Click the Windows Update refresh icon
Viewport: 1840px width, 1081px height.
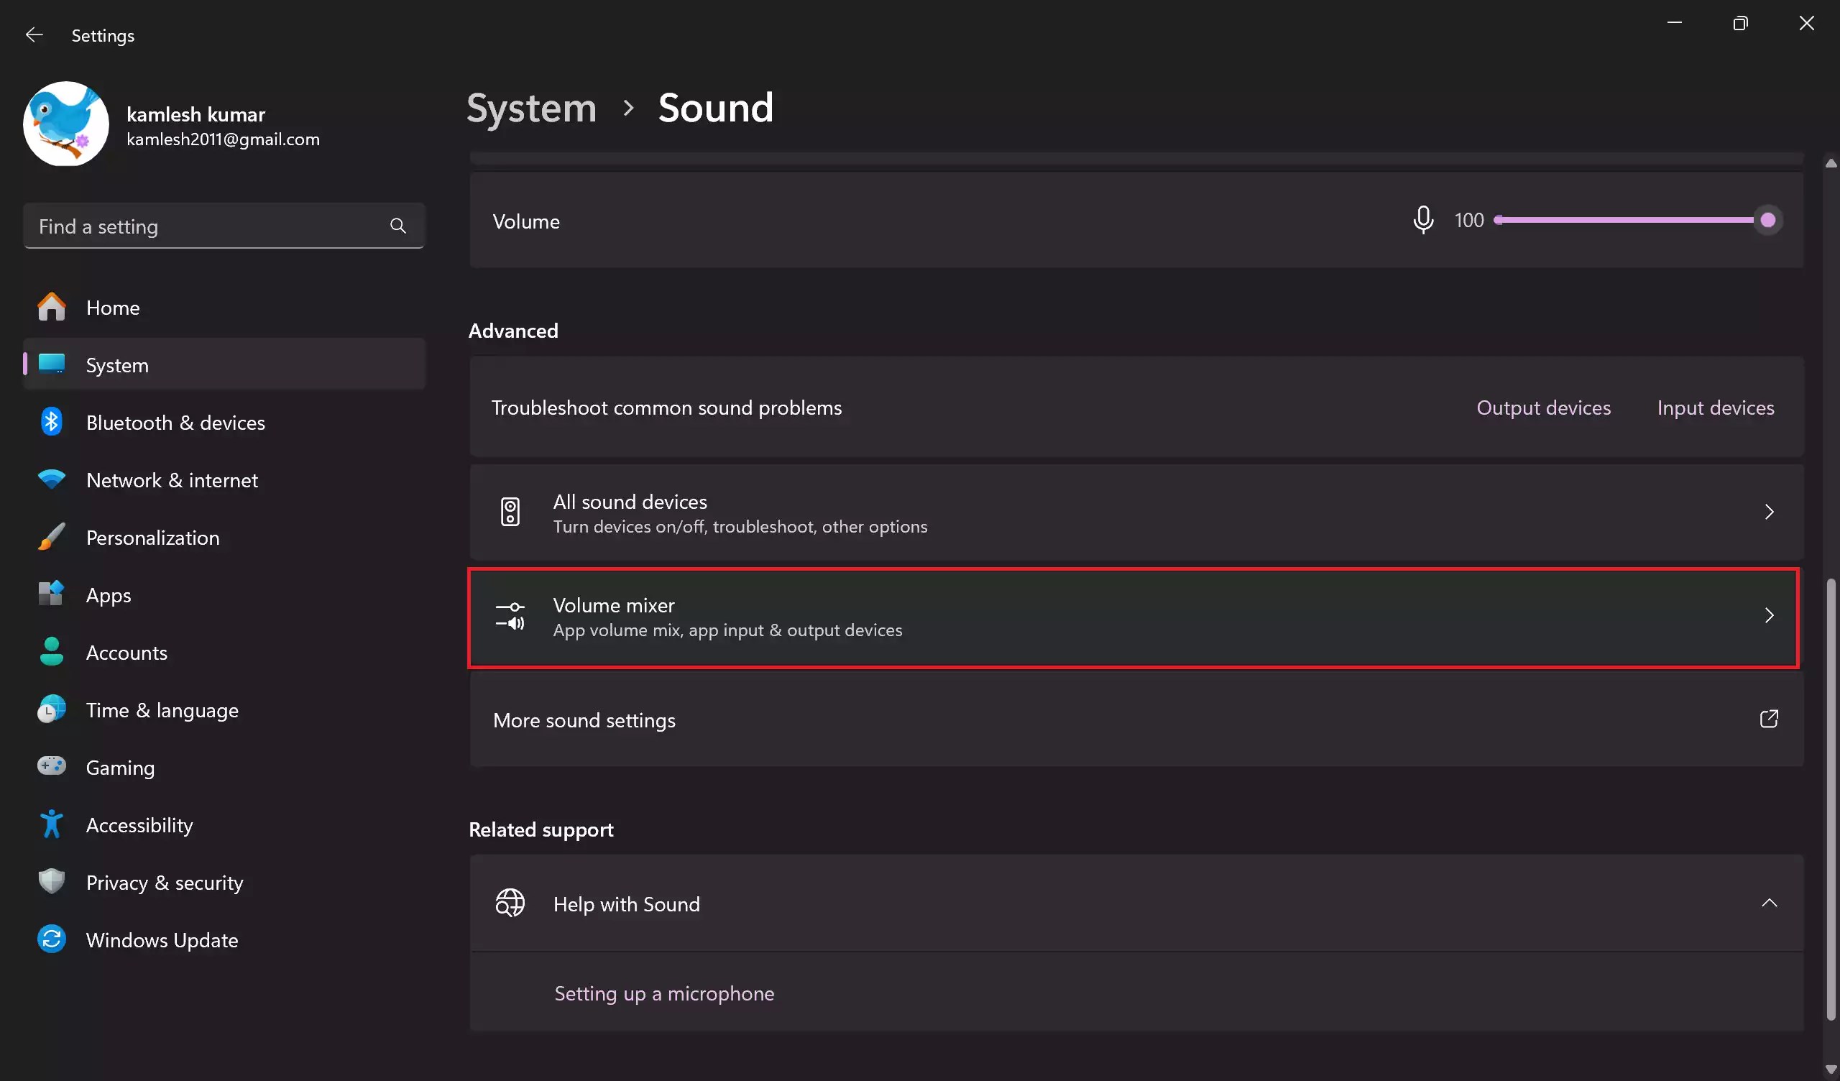pos(51,939)
